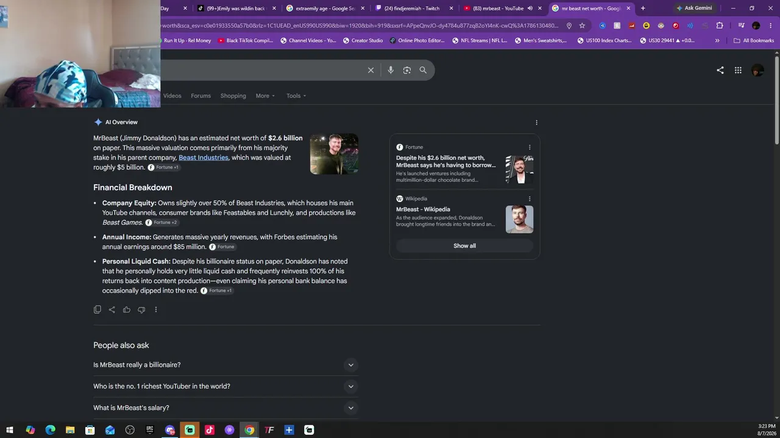Viewport: 780px width, 438px height.
Task: Open Chrome's three-dot menu
Action: point(770,26)
